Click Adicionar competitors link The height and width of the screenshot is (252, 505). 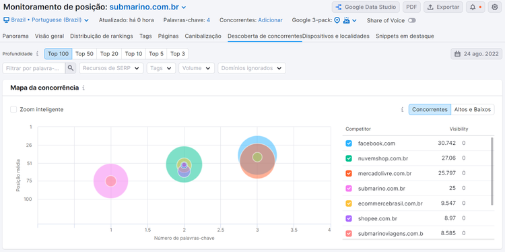pos(270,20)
